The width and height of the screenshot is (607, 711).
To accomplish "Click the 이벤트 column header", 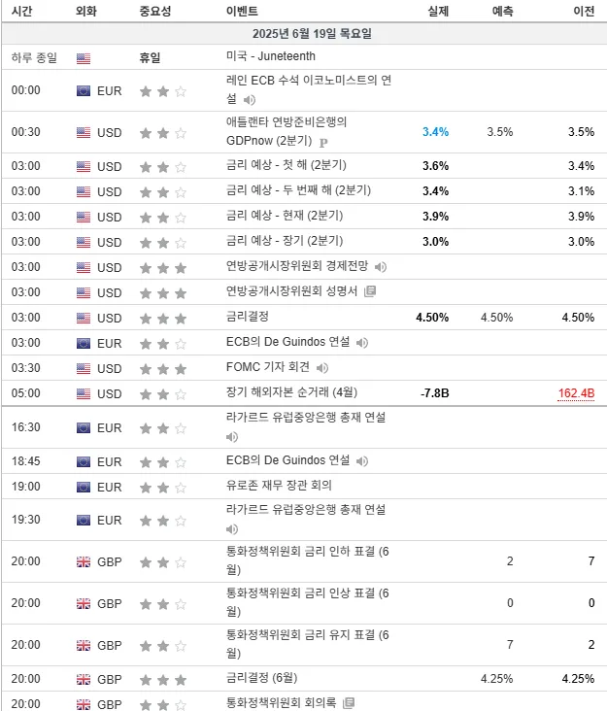I will (242, 11).
